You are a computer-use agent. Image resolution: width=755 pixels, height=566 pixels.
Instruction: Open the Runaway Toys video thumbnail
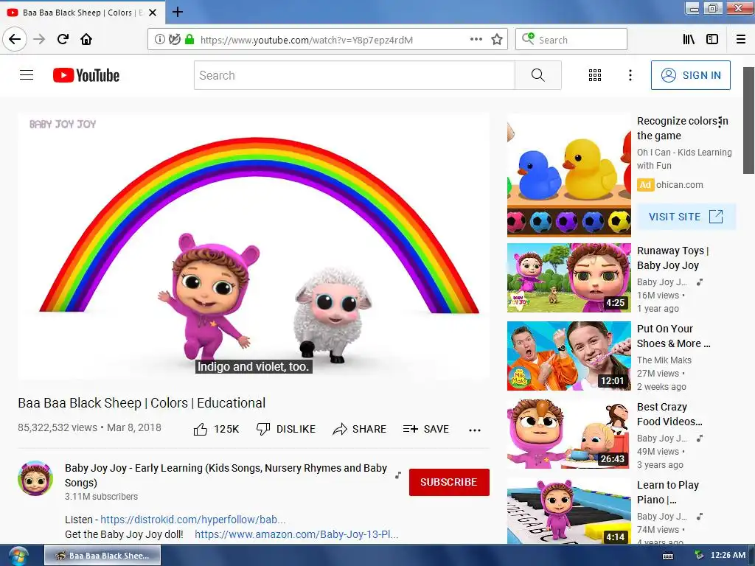point(569,278)
